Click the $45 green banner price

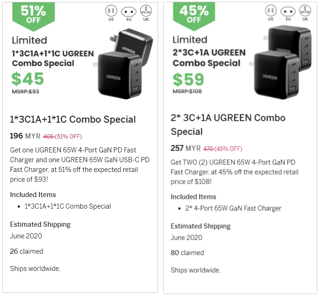pos(28,79)
